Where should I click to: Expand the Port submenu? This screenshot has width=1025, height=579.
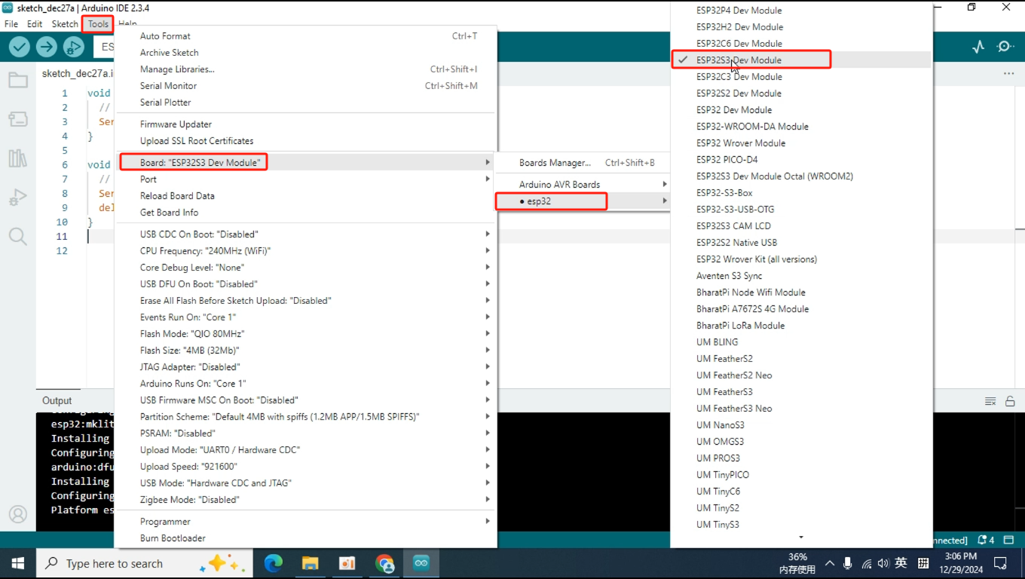click(306, 179)
